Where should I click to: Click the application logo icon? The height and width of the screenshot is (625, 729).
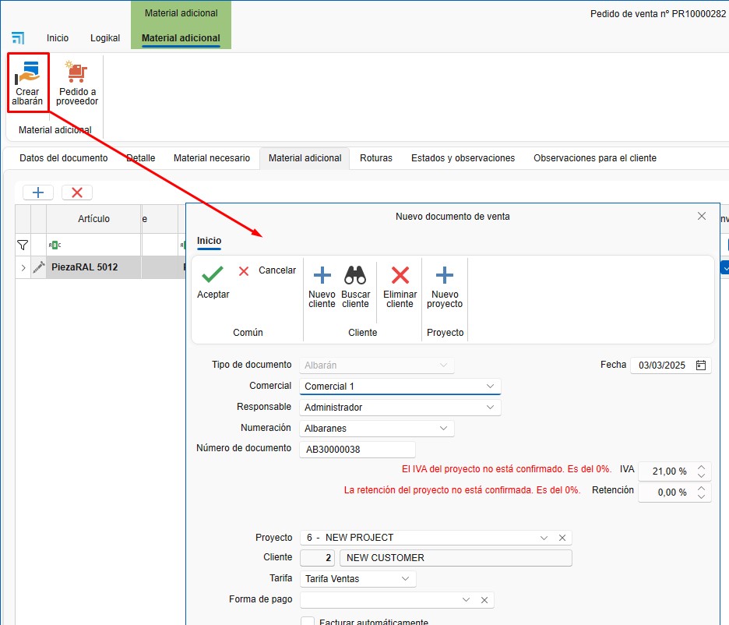coord(18,37)
